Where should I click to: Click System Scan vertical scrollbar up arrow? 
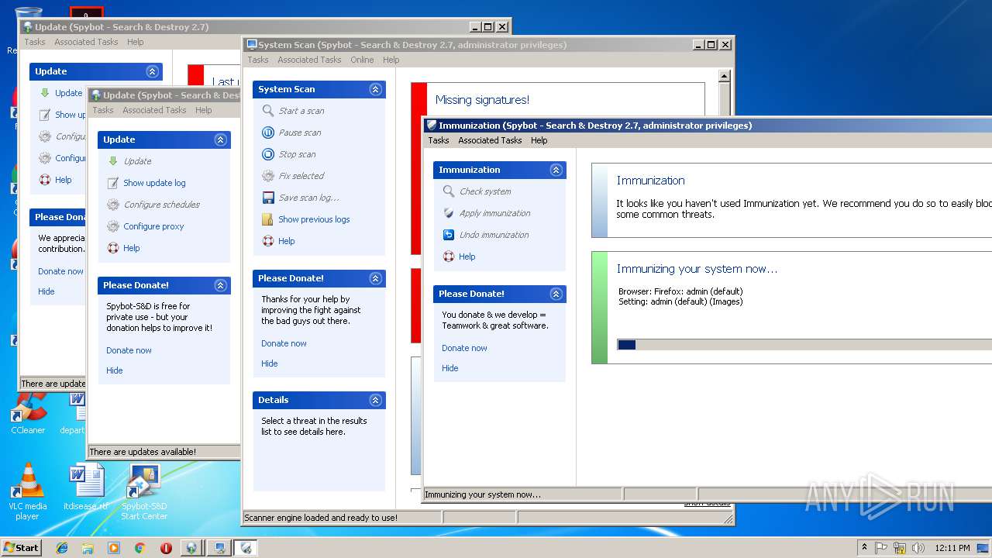point(725,76)
